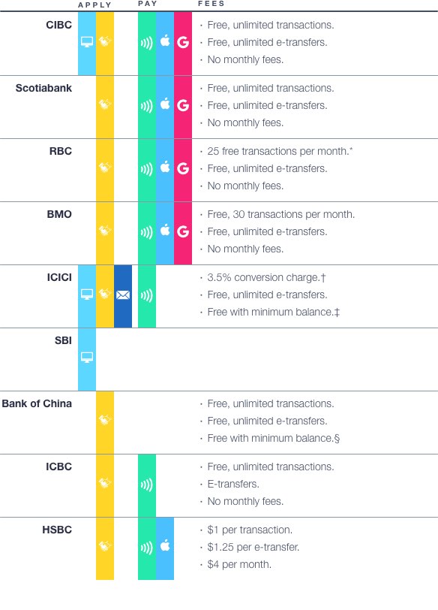Click the handshake icon in Scotiabank row

click(x=105, y=104)
